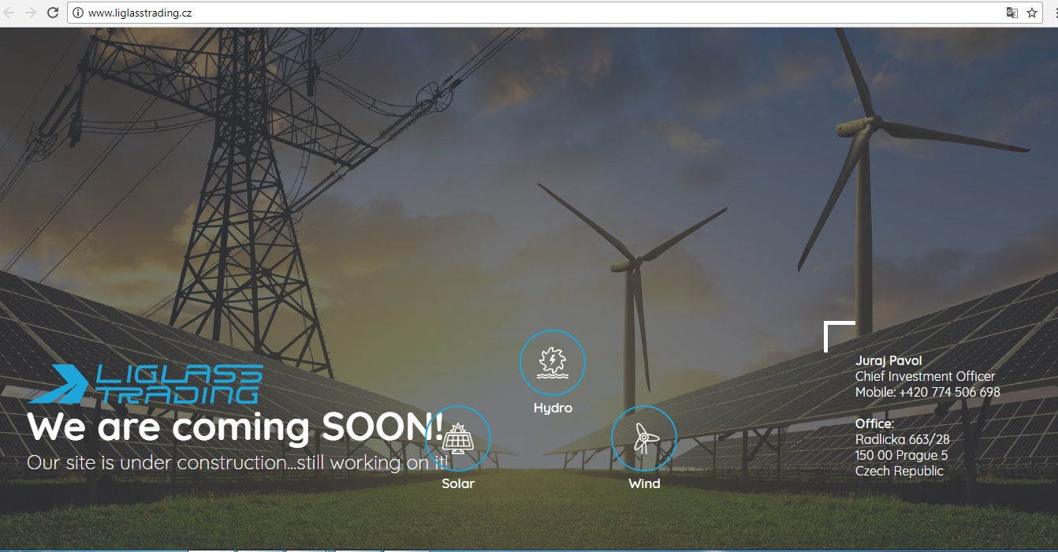Click the Juraj Pavol contact name
This screenshot has width=1058, height=552.
click(x=888, y=360)
